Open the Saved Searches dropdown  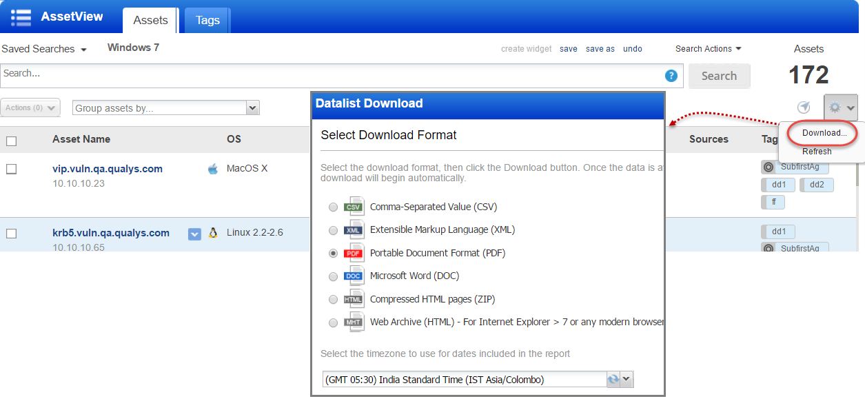[44, 49]
